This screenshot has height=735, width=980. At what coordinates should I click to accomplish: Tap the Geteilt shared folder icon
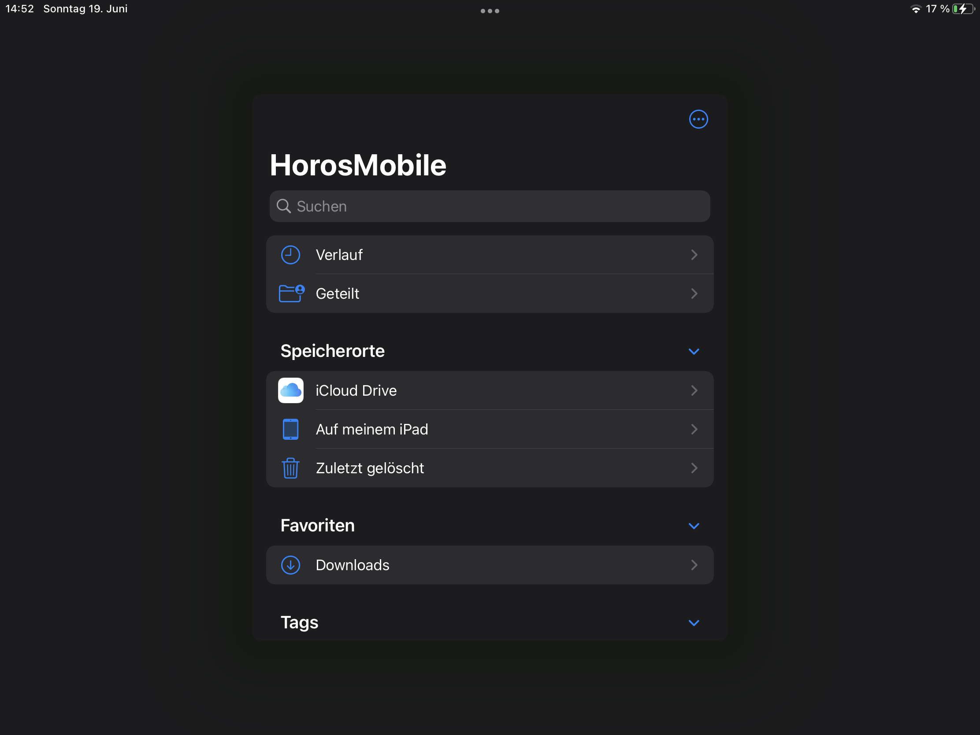(292, 293)
